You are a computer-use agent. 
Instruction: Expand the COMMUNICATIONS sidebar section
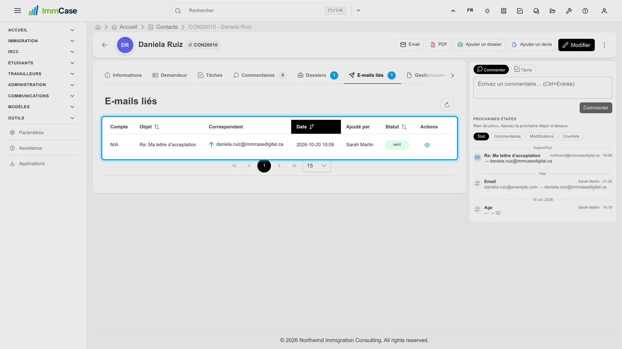click(41, 96)
